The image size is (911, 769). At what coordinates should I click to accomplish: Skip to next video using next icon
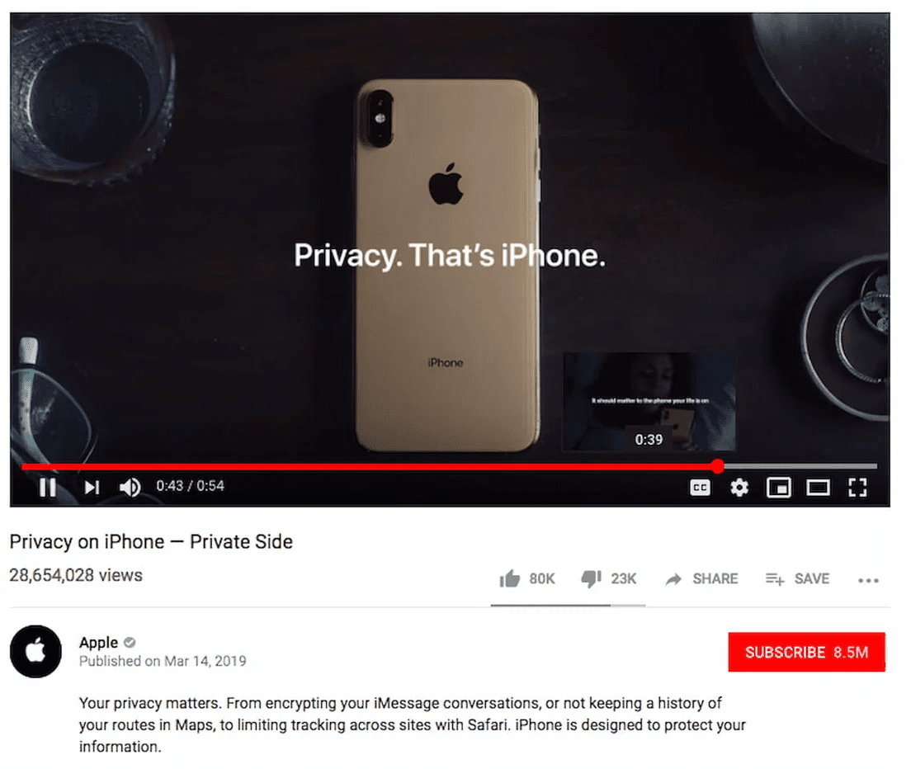(92, 488)
